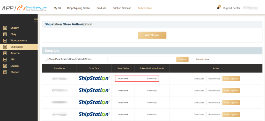Viewport: 265px width, 121px height.
Task: Deactivate the second store
Action: pos(199,91)
